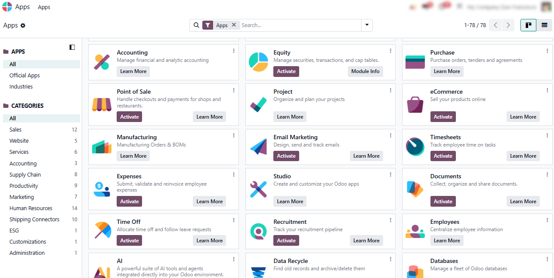Open the Accounting card three-dot menu
Screen dimensions: 554x278
pos(234,51)
